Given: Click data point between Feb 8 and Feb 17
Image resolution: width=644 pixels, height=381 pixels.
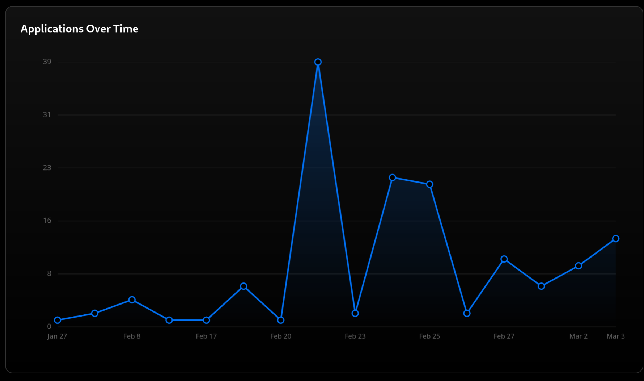Looking at the screenshot, I should tap(169, 320).
